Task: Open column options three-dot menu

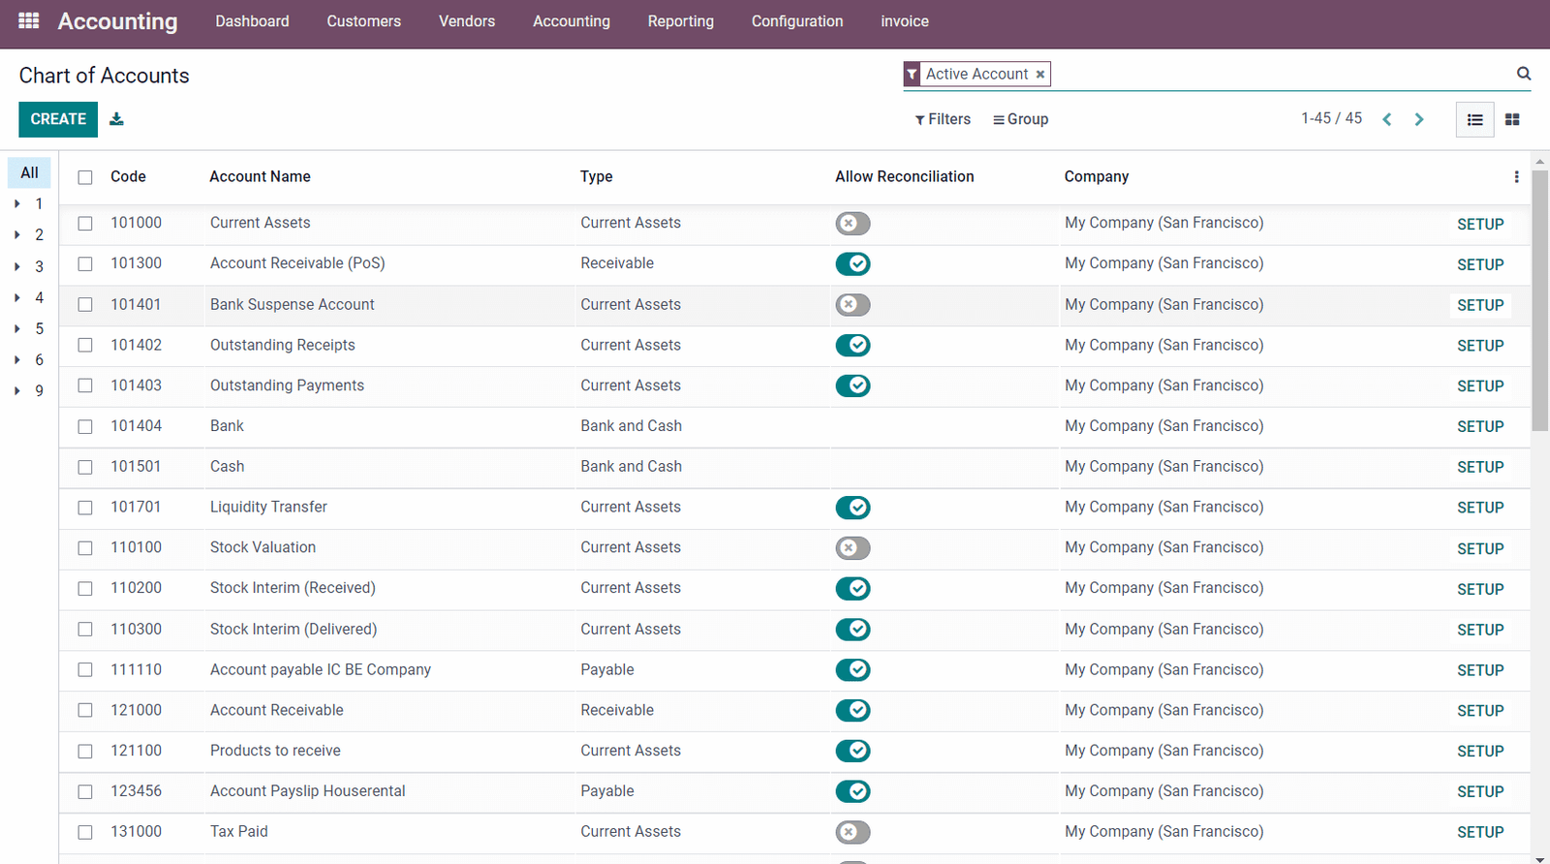Action: pyautogui.click(x=1516, y=177)
